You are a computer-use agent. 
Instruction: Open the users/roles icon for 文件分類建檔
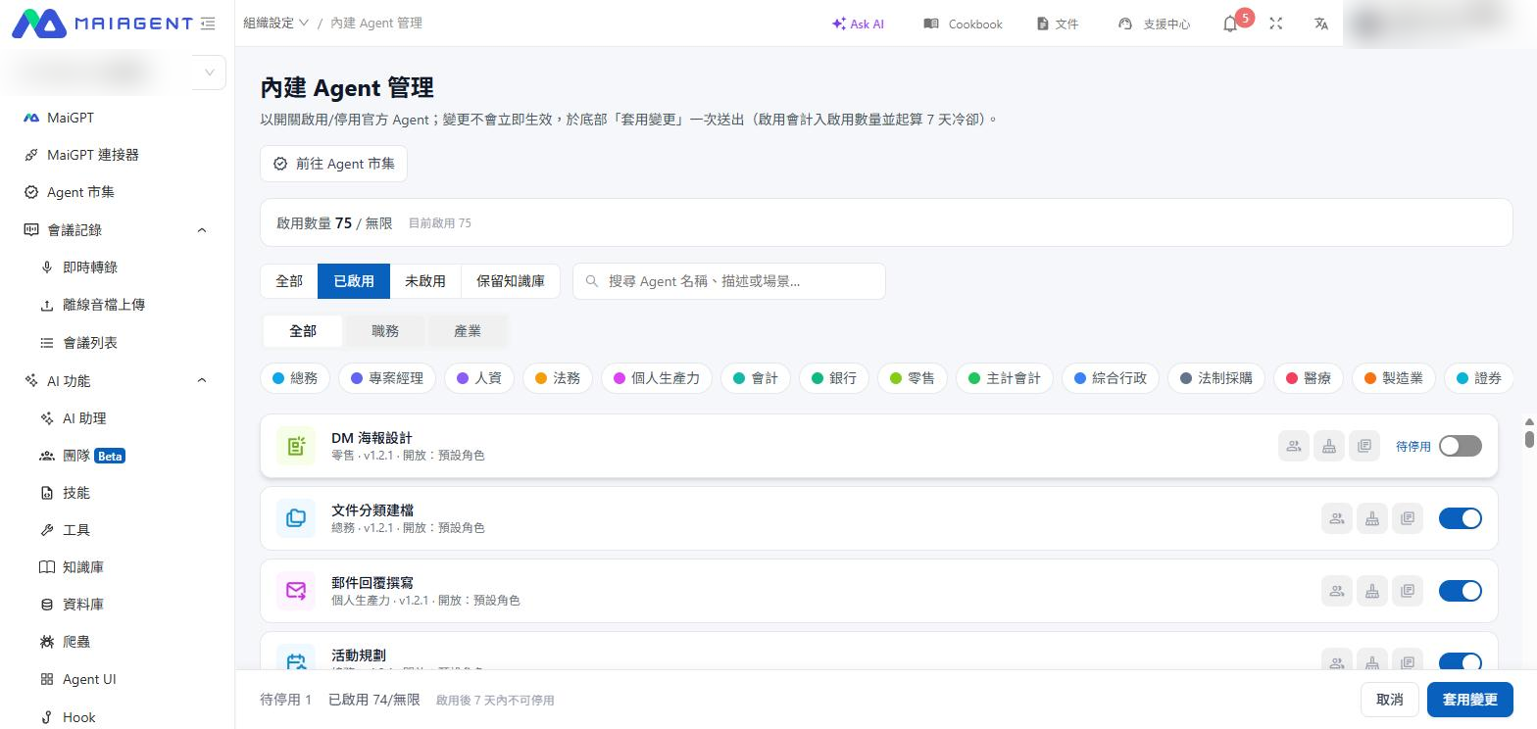1337,518
